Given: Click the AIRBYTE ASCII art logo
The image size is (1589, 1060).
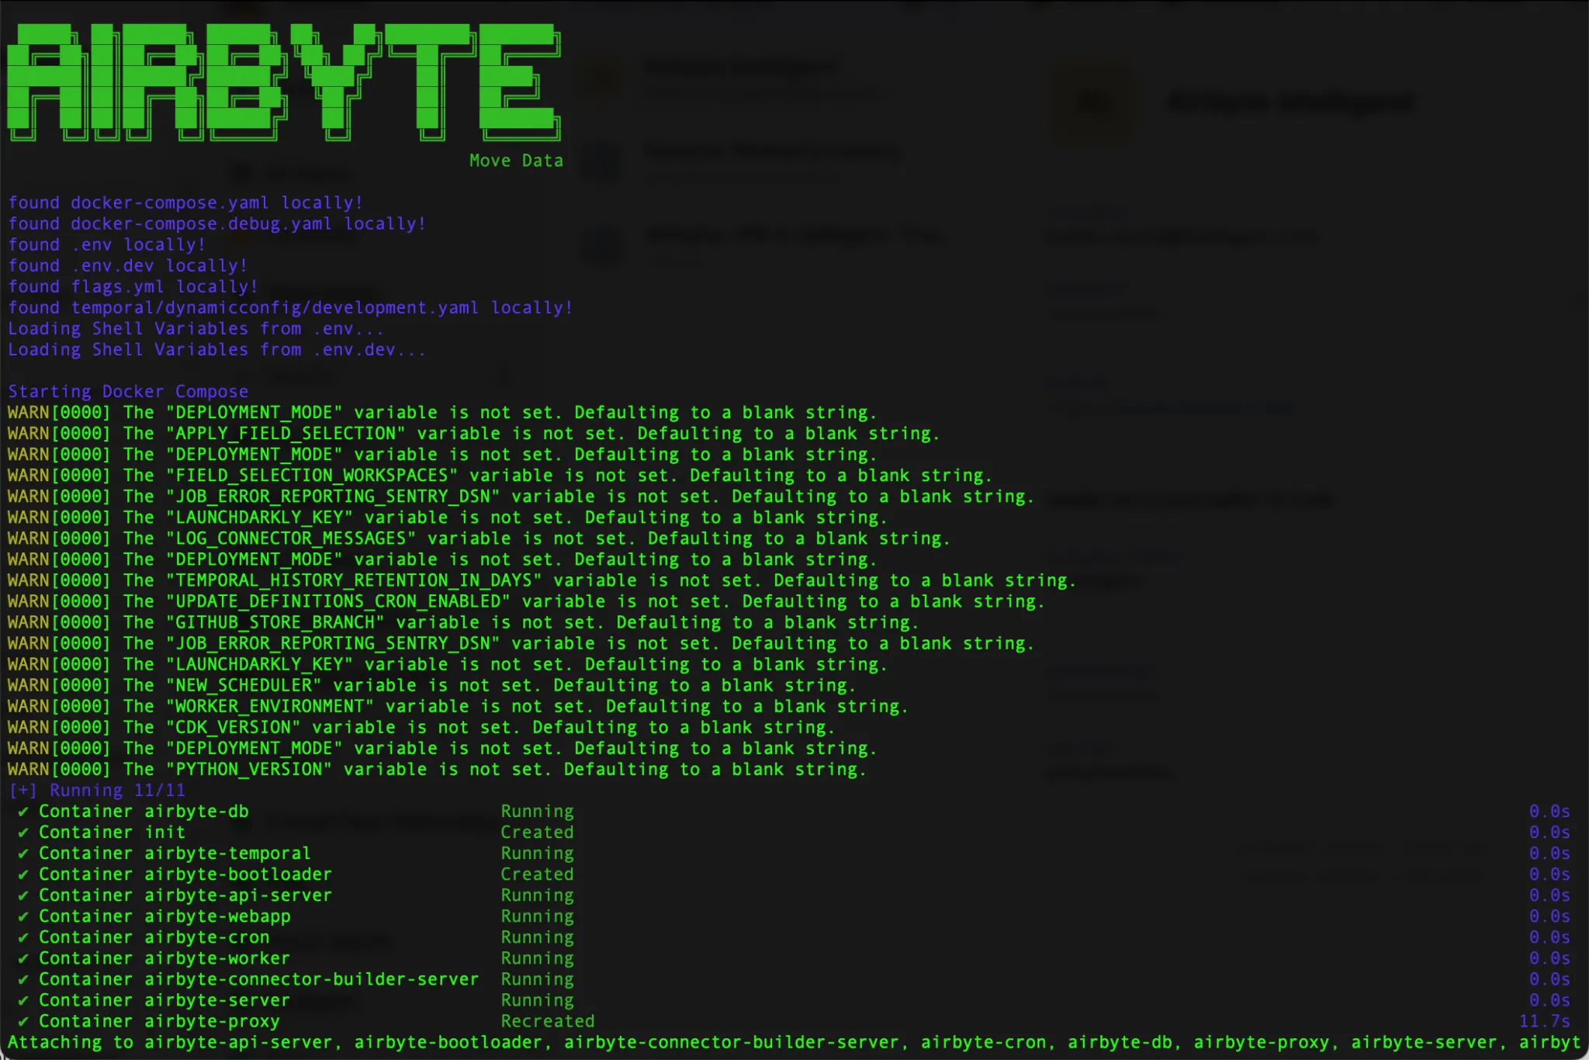Looking at the screenshot, I should pyautogui.click(x=283, y=81).
